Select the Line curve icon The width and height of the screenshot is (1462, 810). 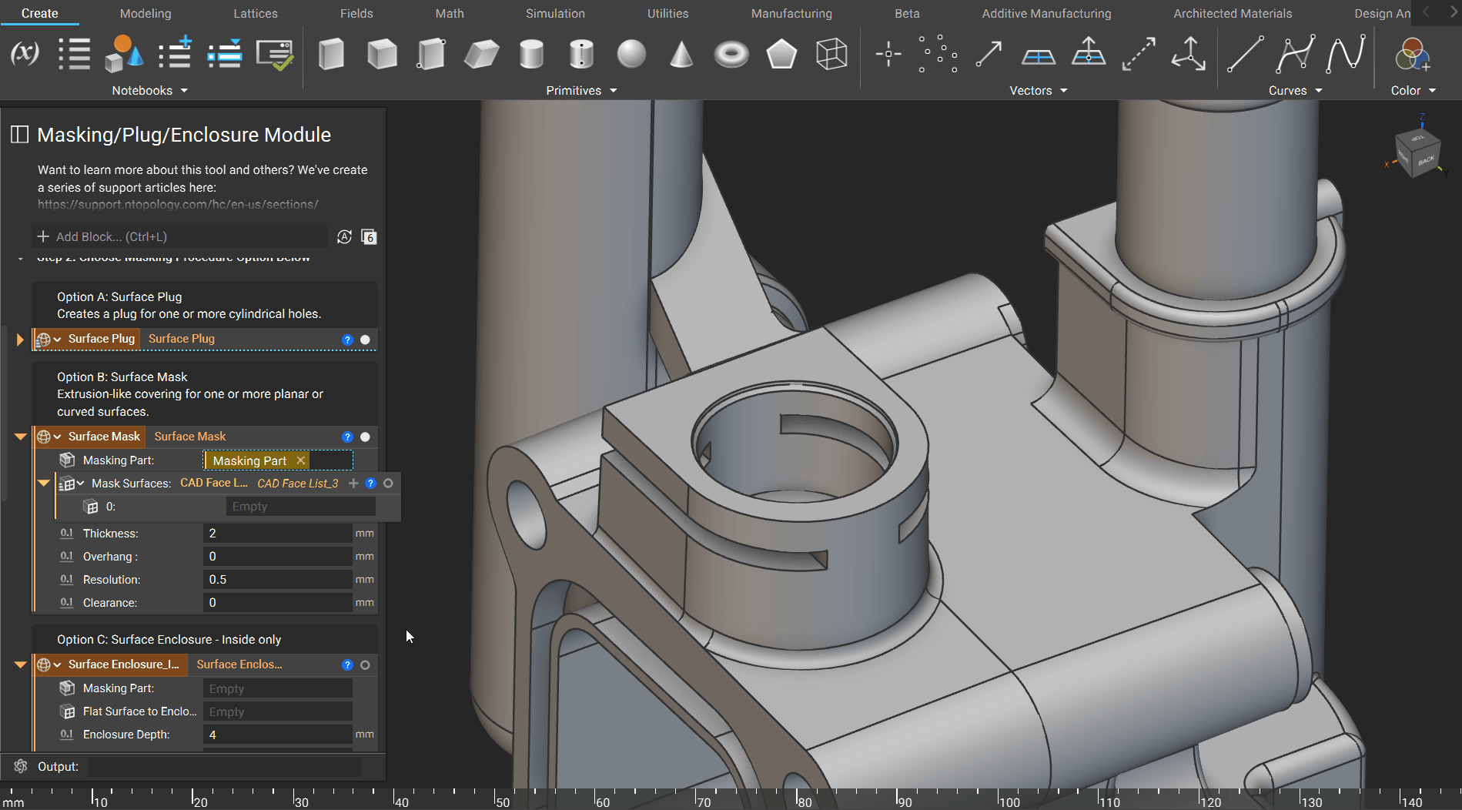(x=1244, y=54)
